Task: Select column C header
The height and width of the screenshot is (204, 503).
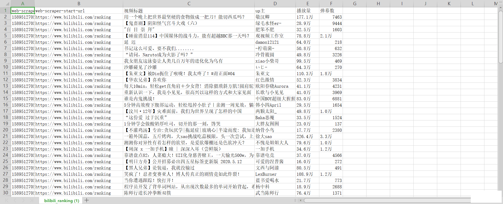Action: coord(189,4)
